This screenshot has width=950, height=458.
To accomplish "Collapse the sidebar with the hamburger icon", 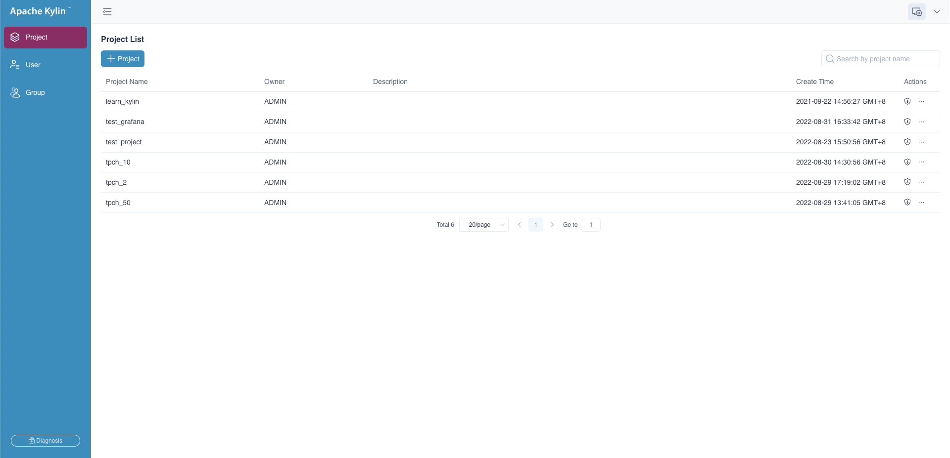I will (x=107, y=12).
